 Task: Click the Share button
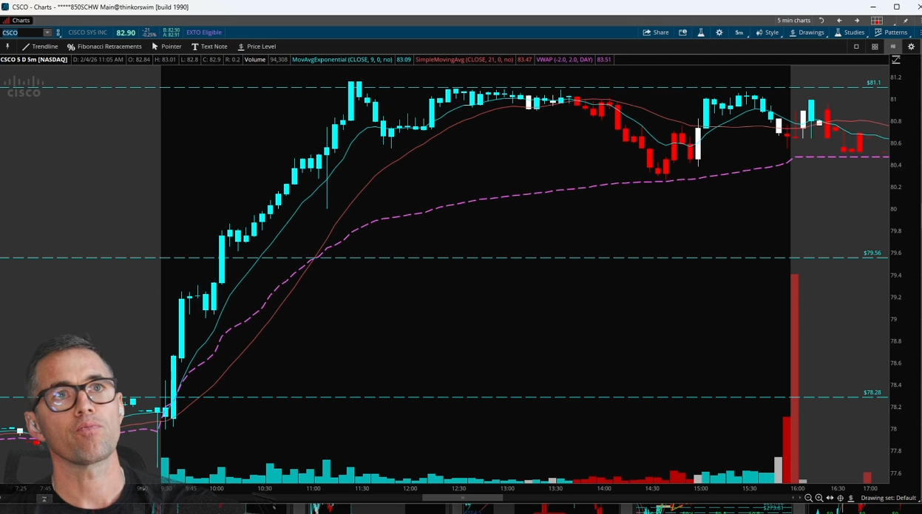point(656,32)
